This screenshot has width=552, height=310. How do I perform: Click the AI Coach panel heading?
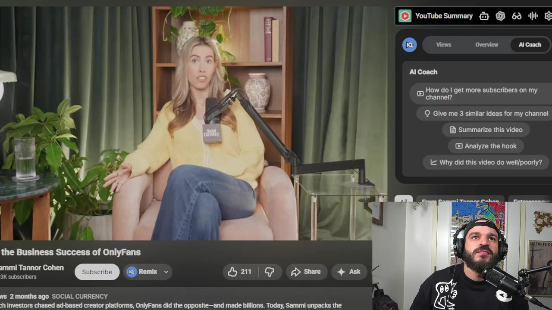click(x=423, y=72)
